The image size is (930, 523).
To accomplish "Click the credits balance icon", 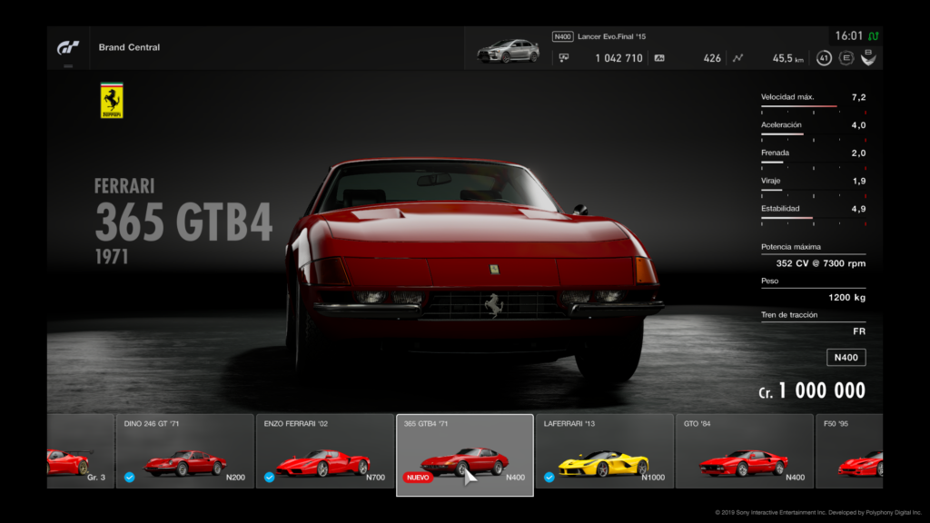I will click(563, 58).
